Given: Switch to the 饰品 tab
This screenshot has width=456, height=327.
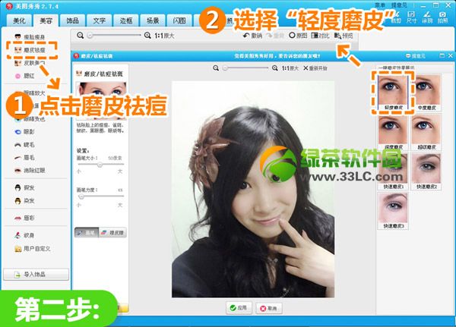Looking at the screenshot, I should pos(72,20).
